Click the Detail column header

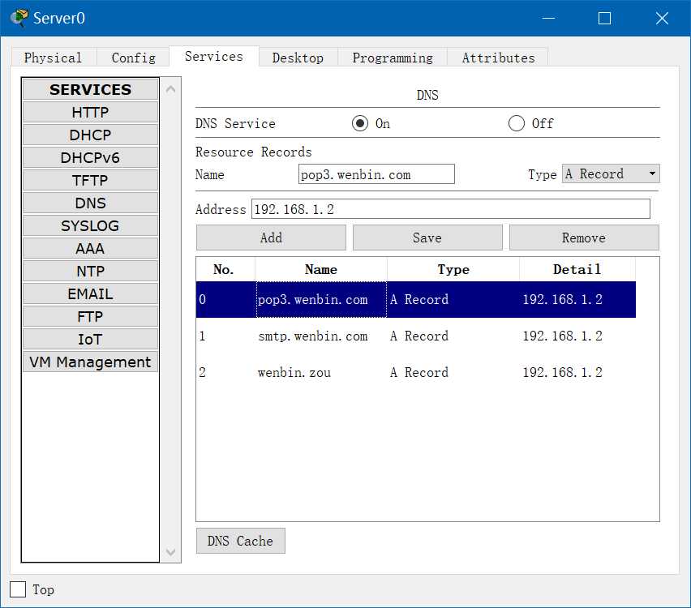coord(577,269)
